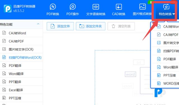
Task: Click the 扫描PDF转Word(OCR) icon in sidebar
Action: [4, 57]
